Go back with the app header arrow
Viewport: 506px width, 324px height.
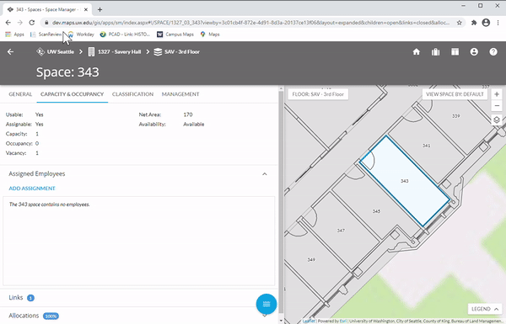[10, 52]
